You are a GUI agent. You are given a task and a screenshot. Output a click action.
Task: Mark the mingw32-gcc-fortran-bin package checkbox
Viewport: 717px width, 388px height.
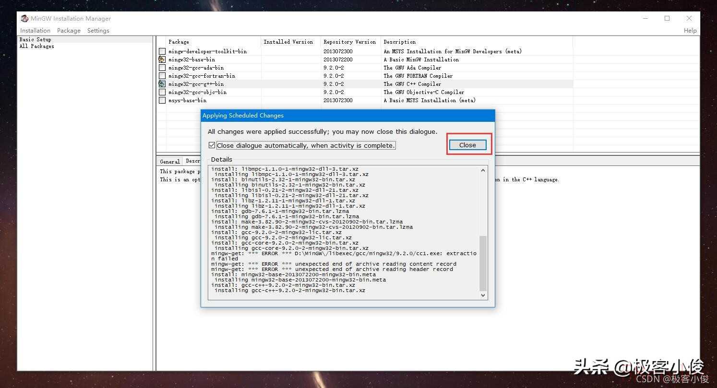point(162,76)
